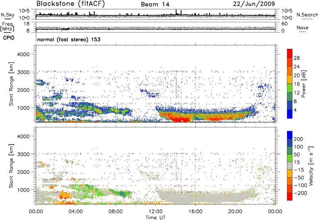Click the '-100' label on velocity colorbar

click(x=301, y=185)
